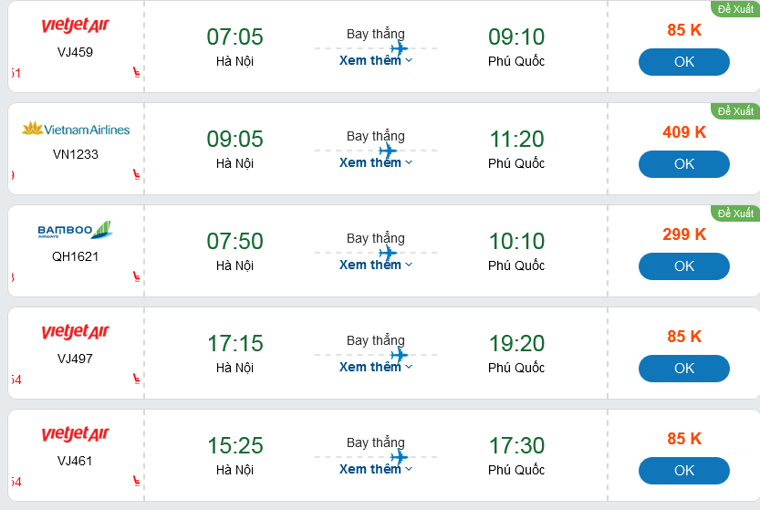Click the airplane icon on the 17:15 flight

(399, 354)
